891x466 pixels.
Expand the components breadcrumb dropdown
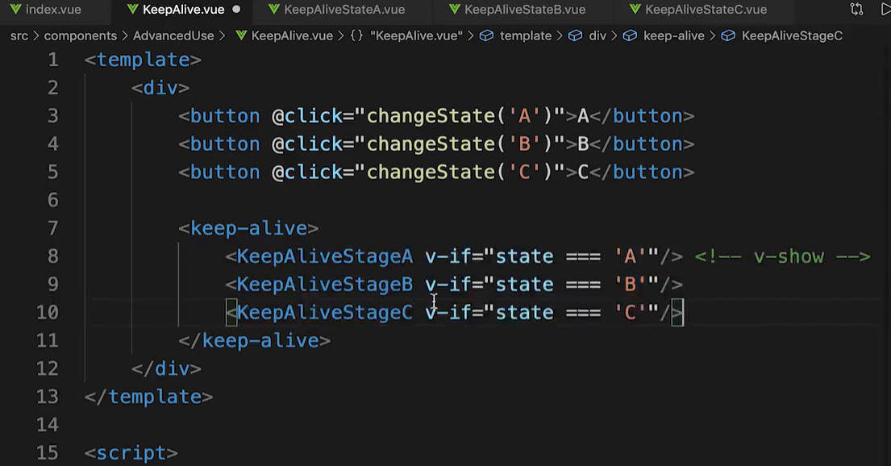pyautogui.click(x=80, y=36)
